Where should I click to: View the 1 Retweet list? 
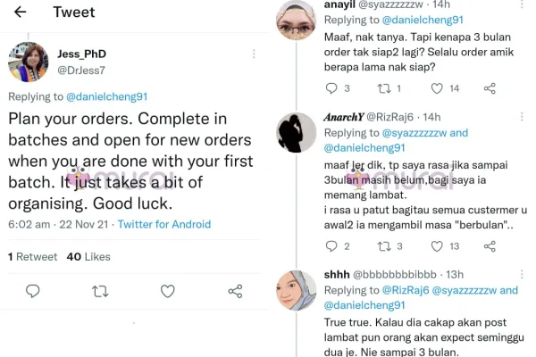[33, 256]
